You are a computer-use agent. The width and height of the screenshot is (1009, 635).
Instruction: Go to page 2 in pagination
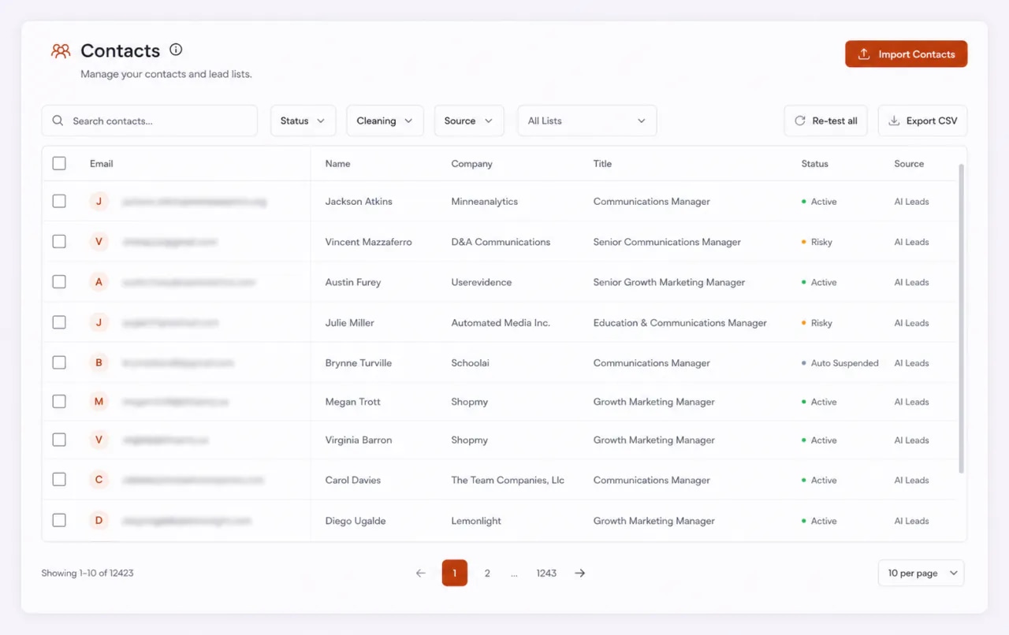487,573
